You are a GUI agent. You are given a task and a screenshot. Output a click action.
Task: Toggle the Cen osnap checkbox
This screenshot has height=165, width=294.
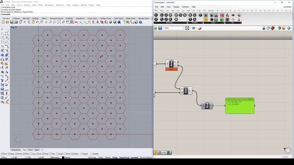tap(31, 154)
